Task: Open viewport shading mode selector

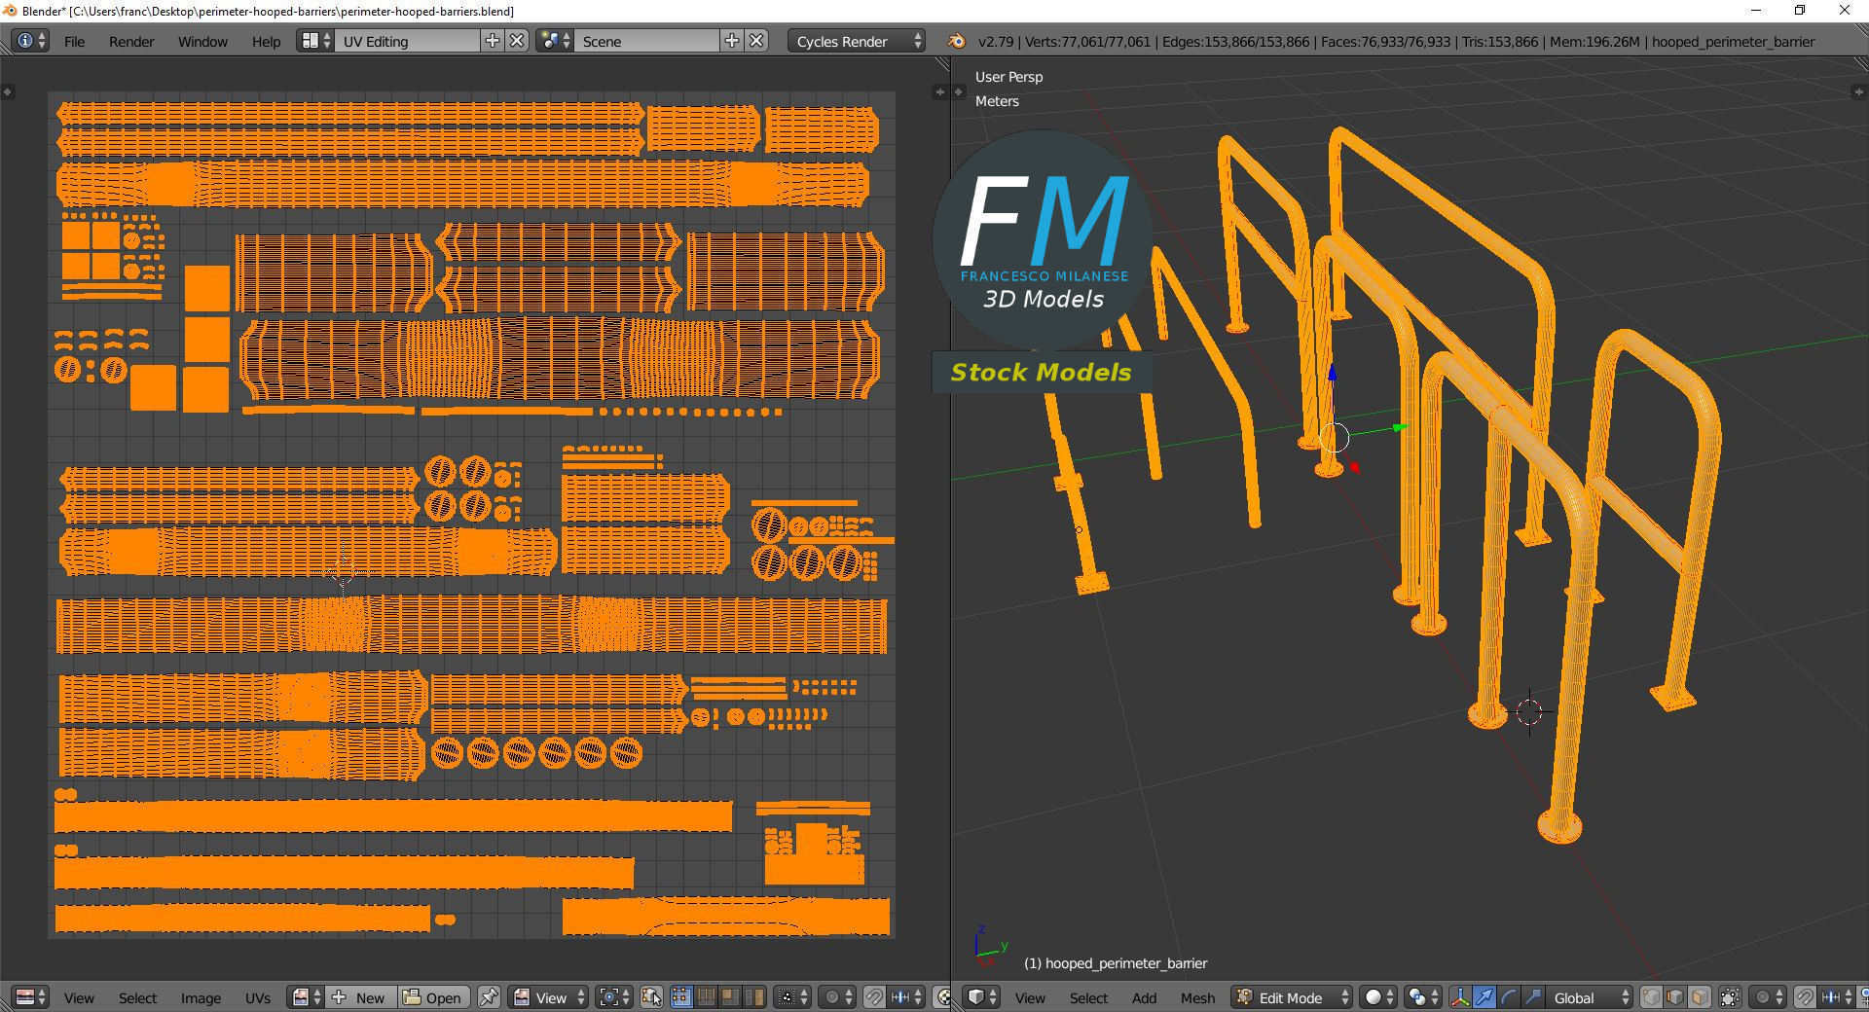Action: tap(1378, 997)
